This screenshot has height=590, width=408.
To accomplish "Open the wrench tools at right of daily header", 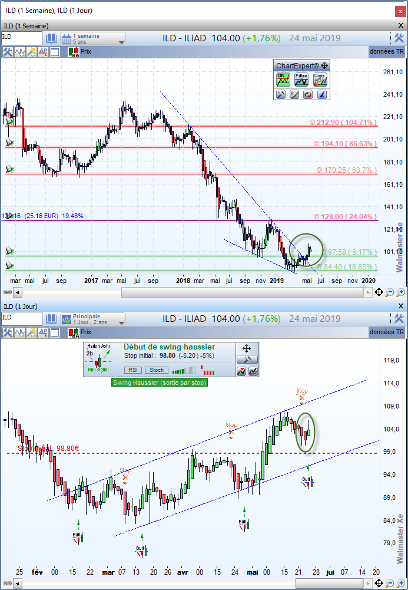I will pos(399,319).
